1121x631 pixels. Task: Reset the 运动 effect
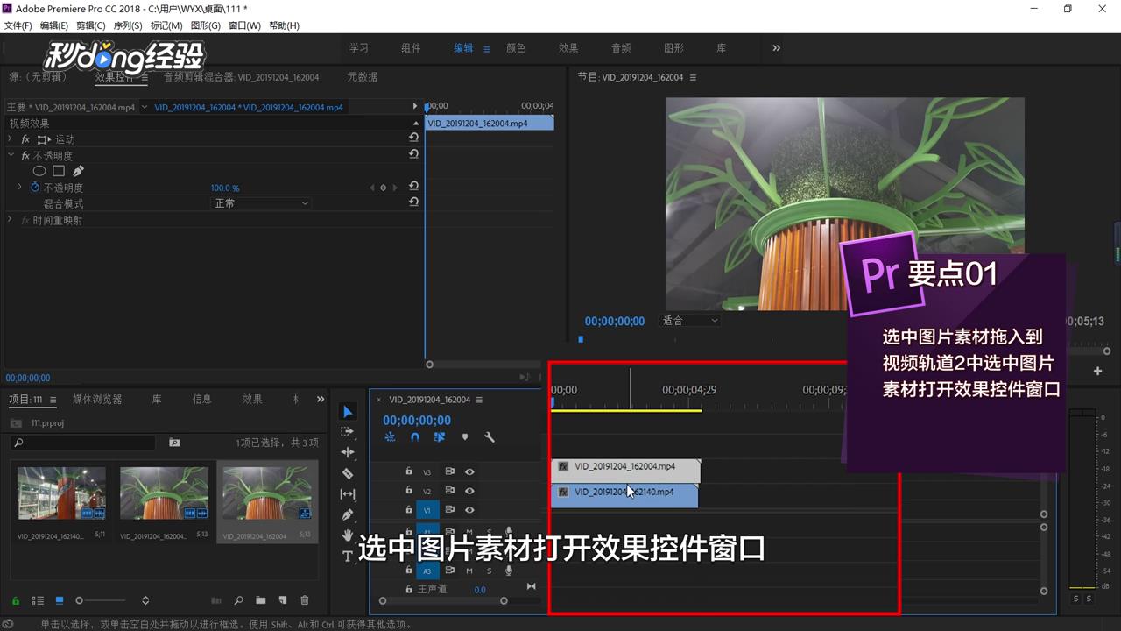click(413, 138)
